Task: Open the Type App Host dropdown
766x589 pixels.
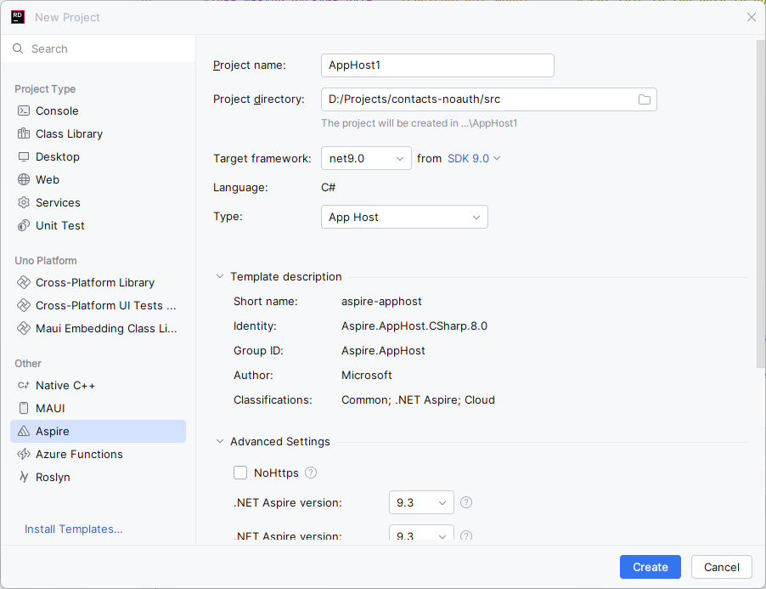Action: coord(404,217)
